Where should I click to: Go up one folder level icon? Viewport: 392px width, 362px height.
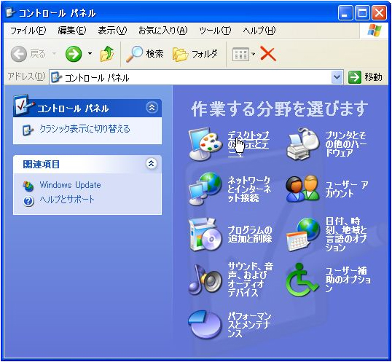(107, 54)
